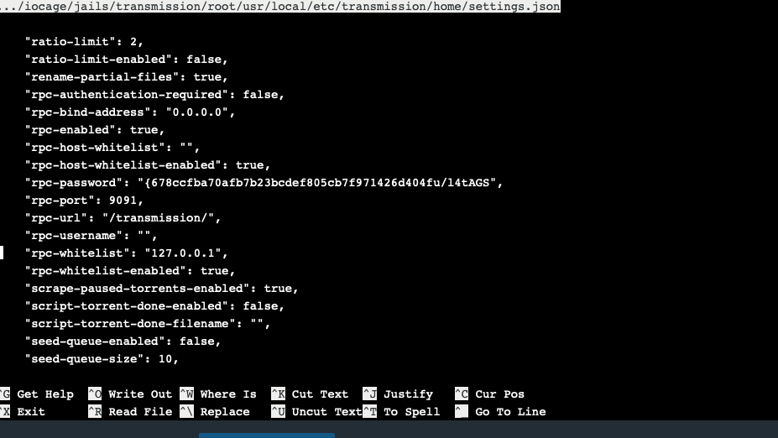The height and width of the screenshot is (438, 778).
Task: Click the Replace shortcut label
Action: 225,412
